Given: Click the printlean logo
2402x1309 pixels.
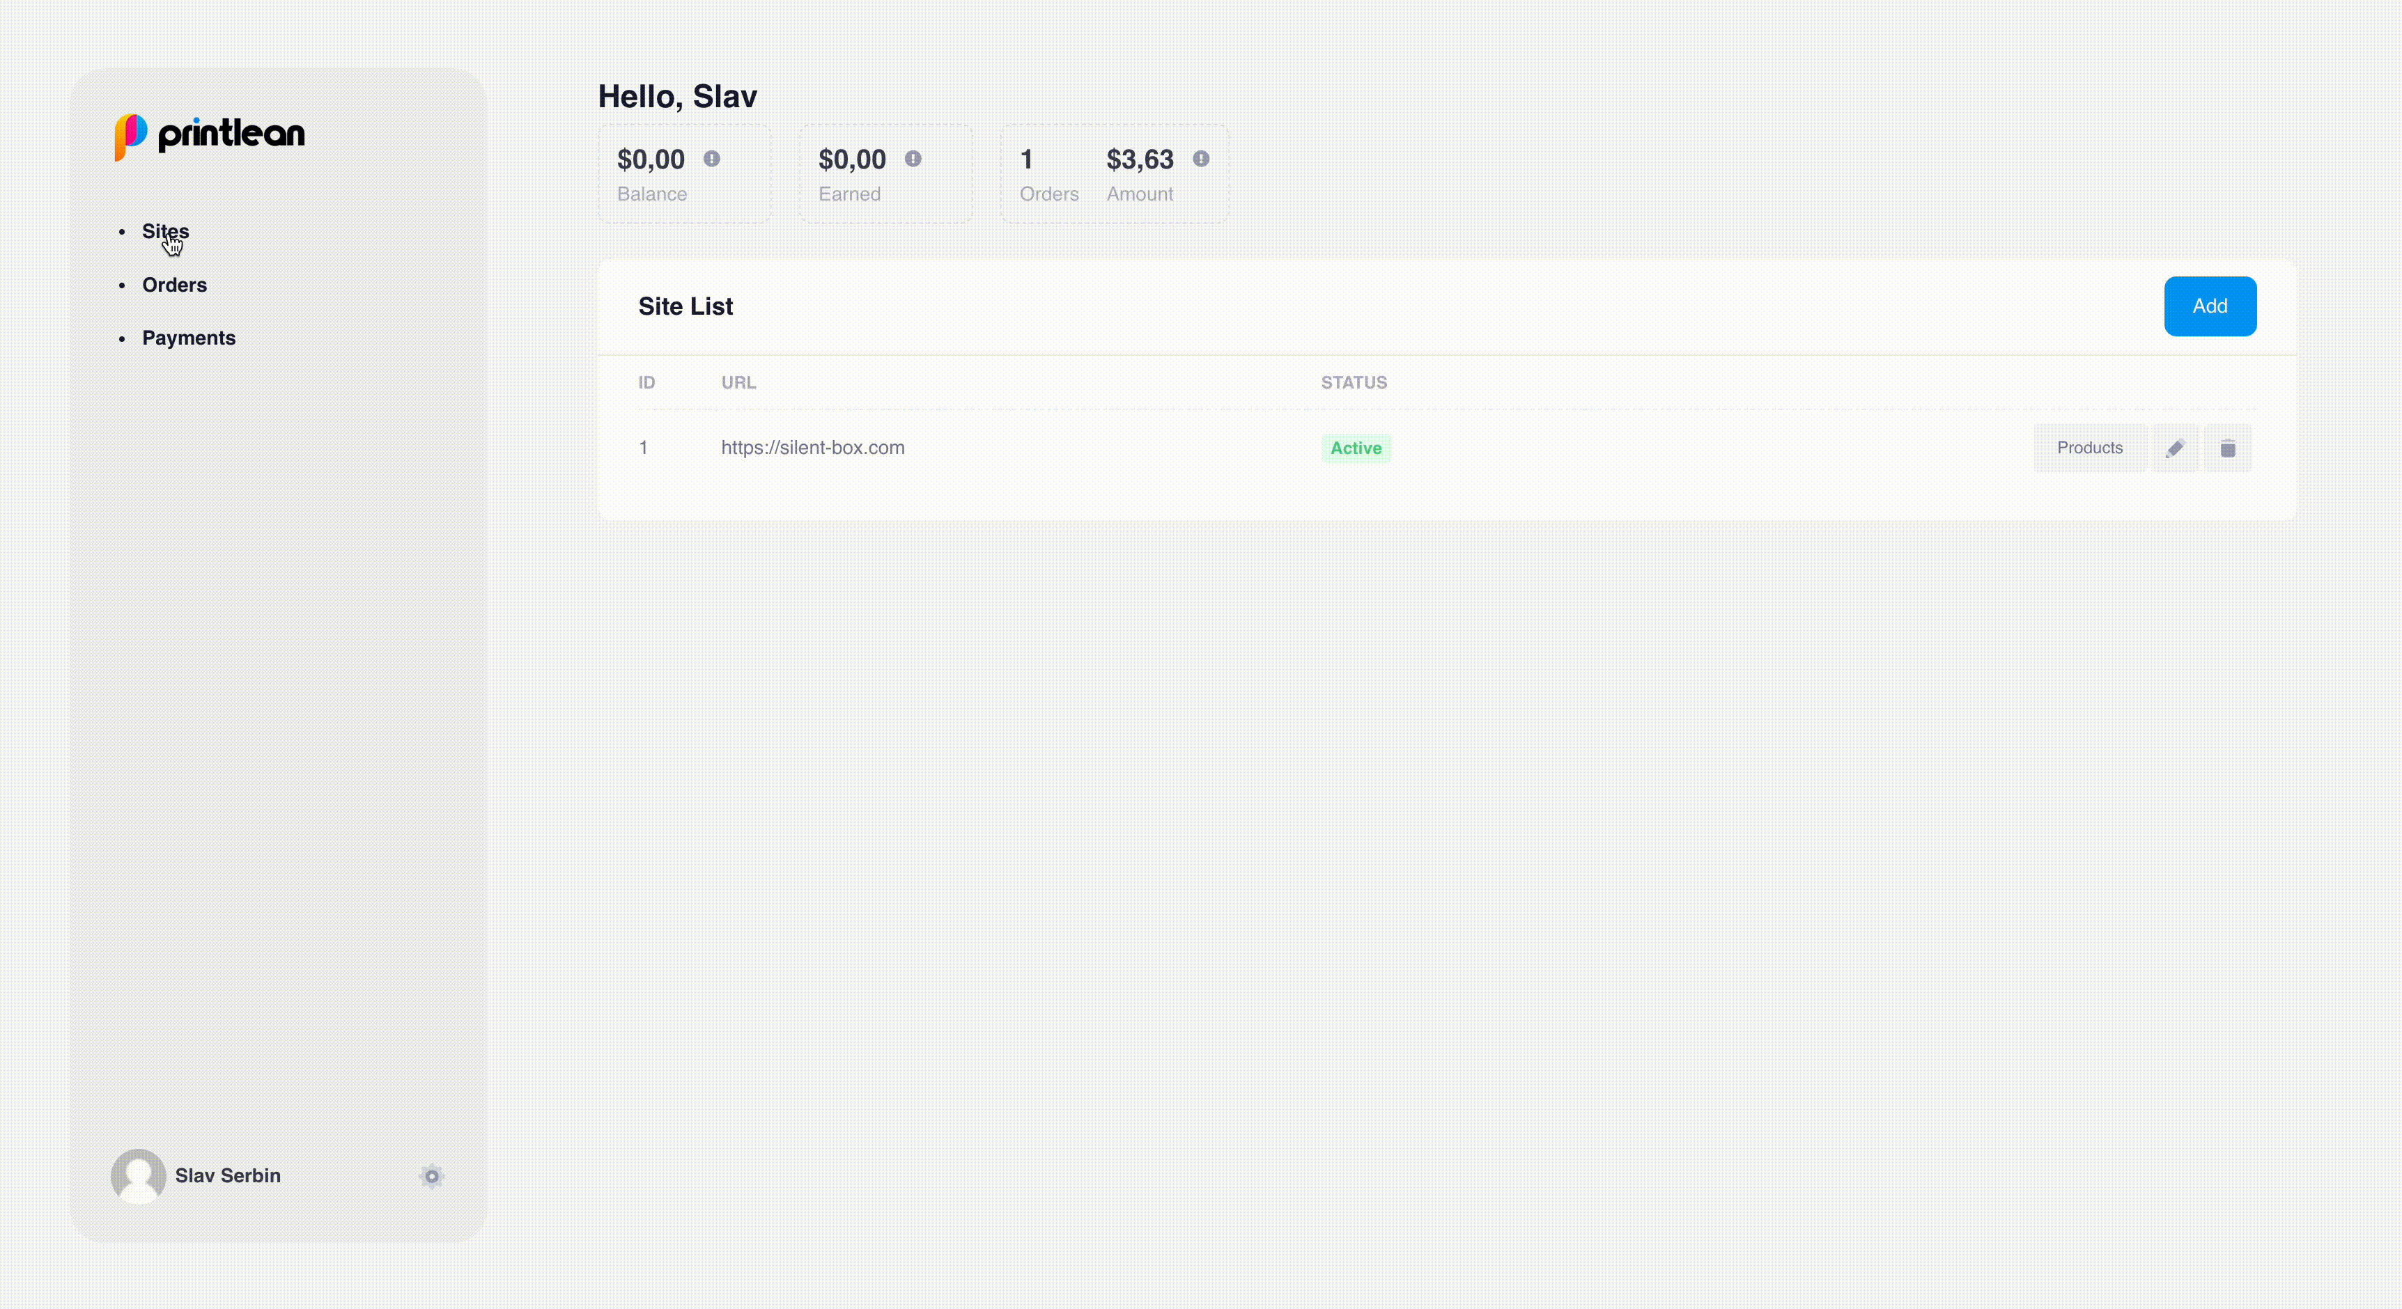Looking at the screenshot, I should [x=210, y=135].
